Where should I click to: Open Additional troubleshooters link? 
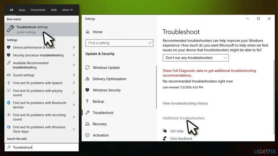point(184,118)
